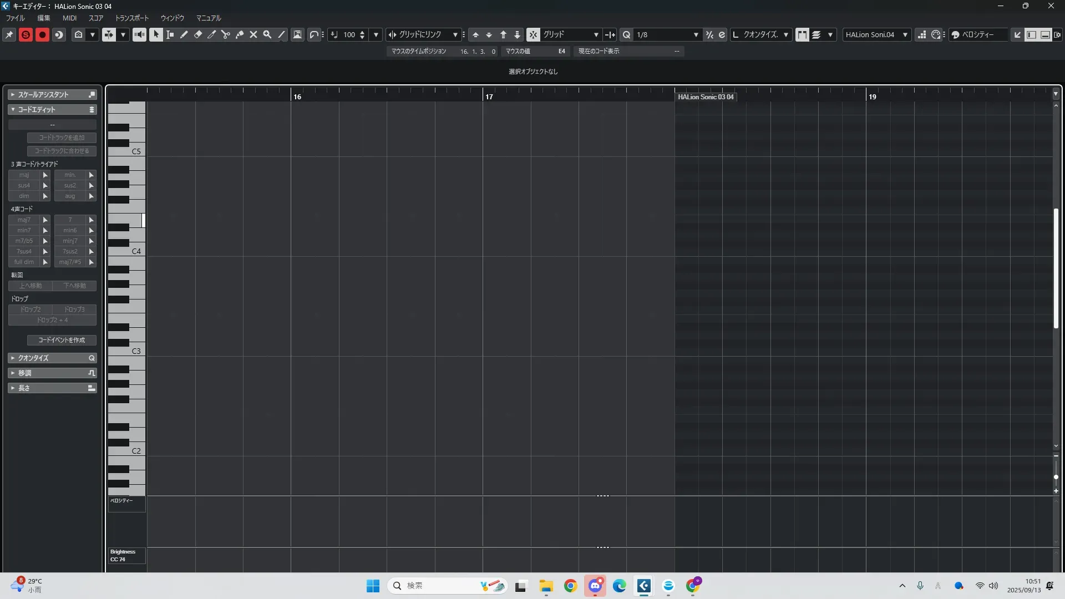This screenshot has height=599, width=1065.
Task: Select the Zoom magnifier tool
Action: click(x=267, y=34)
